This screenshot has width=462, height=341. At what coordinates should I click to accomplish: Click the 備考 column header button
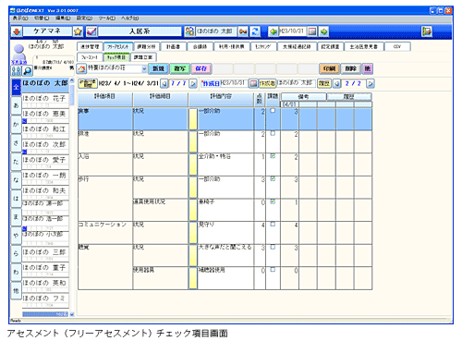pos(303,97)
